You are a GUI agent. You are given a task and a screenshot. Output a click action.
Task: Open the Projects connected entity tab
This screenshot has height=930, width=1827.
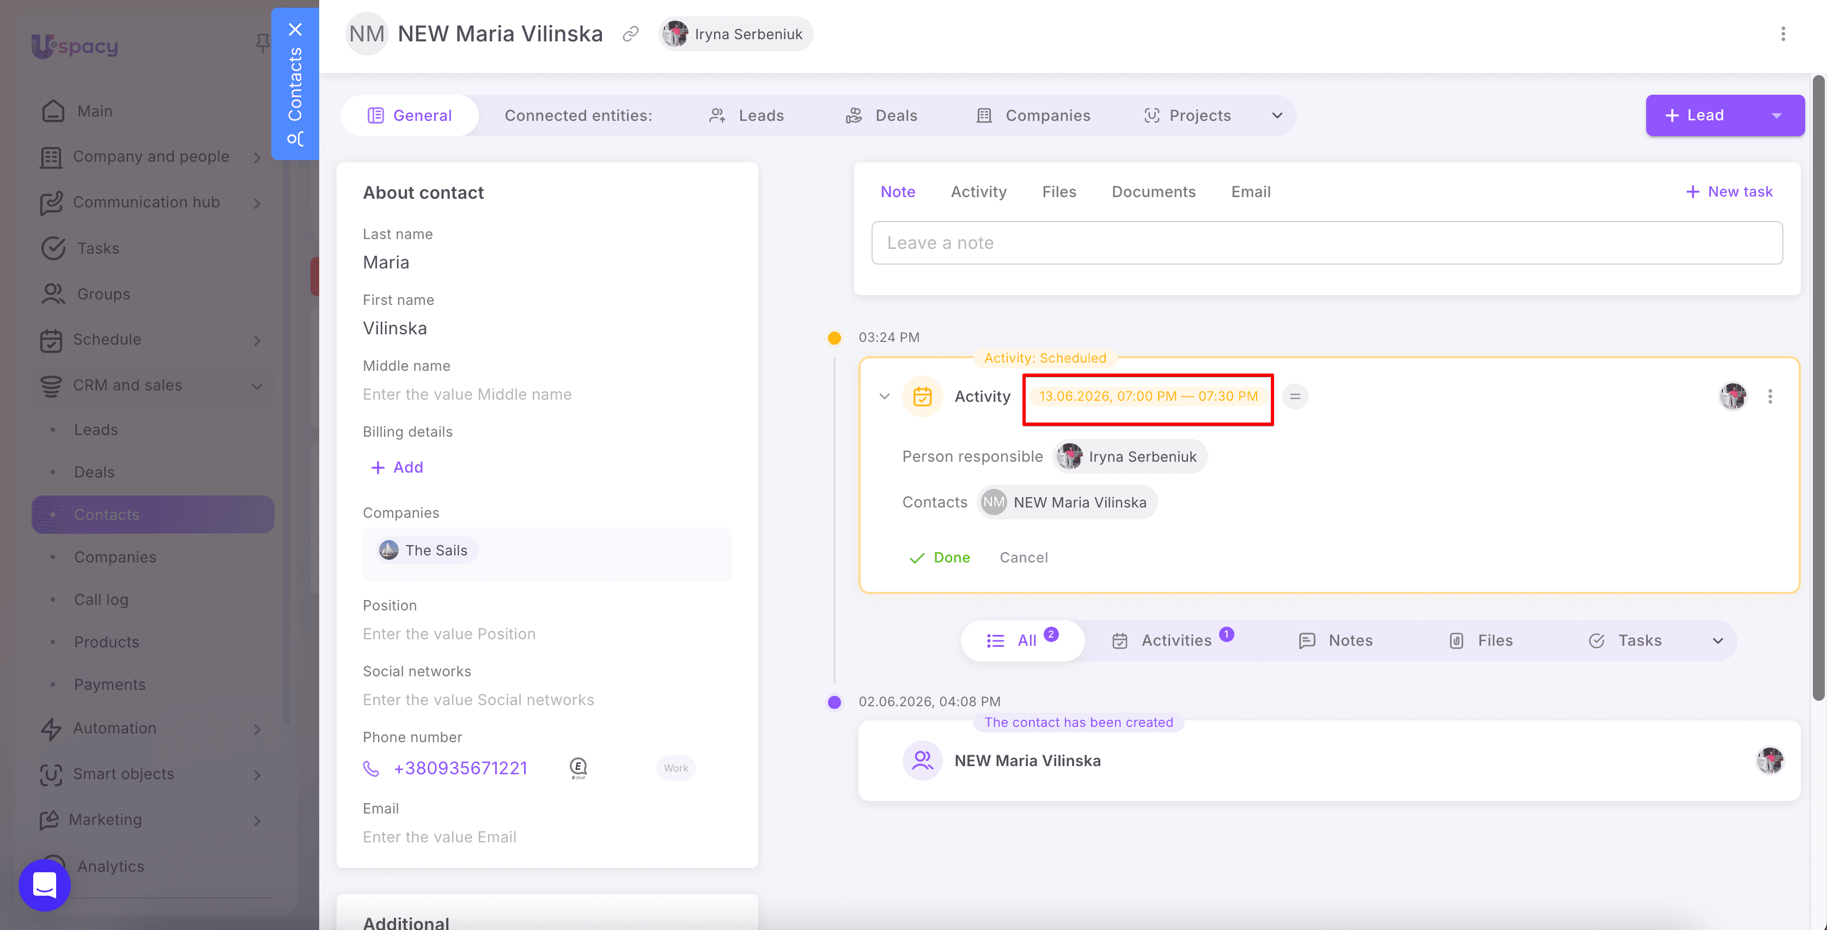(x=1187, y=115)
